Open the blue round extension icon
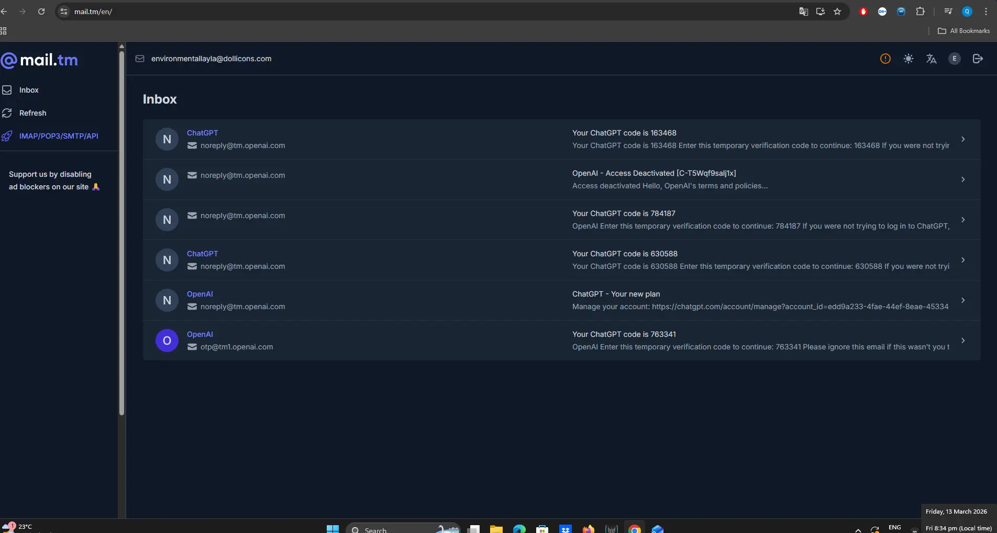Viewport: 997px width, 533px height. [x=901, y=12]
